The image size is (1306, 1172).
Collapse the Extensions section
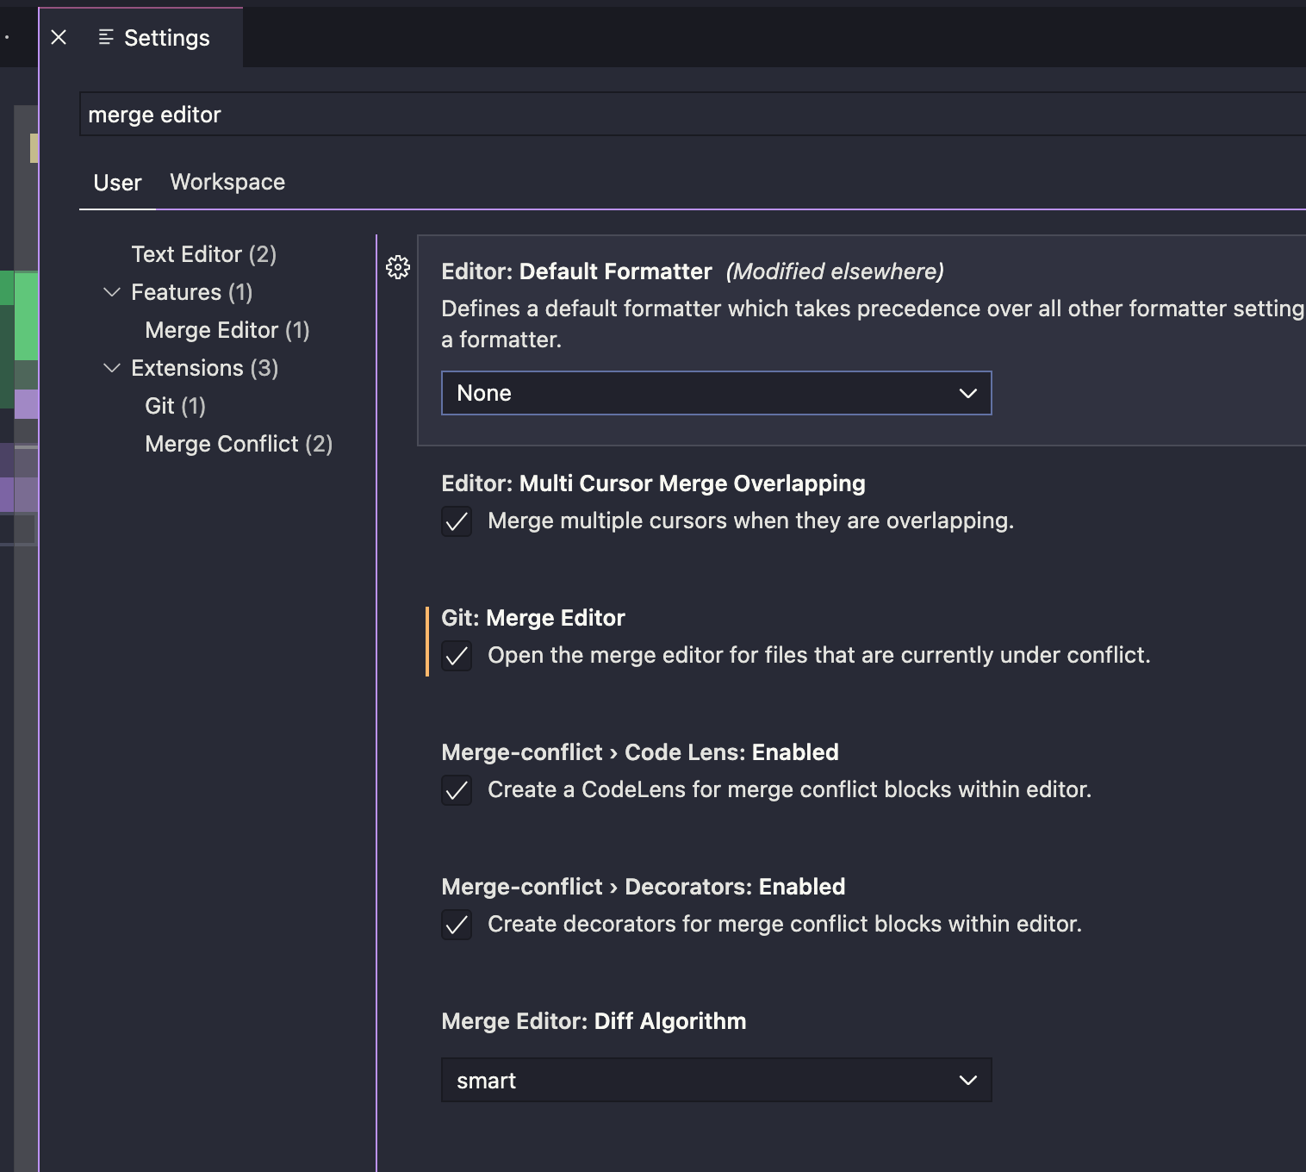tap(112, 368)
